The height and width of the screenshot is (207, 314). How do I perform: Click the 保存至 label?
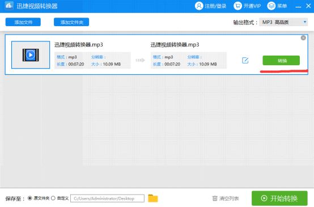tap(15, 198)
